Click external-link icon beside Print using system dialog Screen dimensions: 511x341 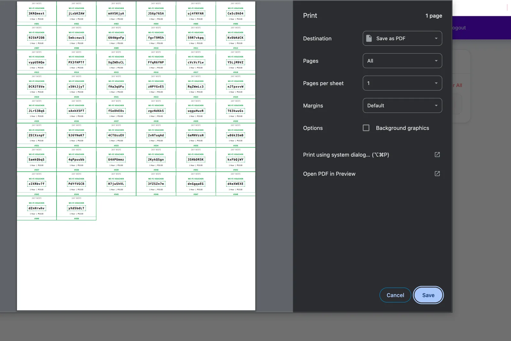(x=437, y=155)
